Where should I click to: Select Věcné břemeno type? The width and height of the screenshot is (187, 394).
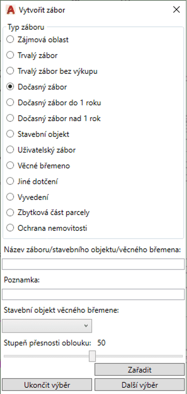[x=38, y=166]
